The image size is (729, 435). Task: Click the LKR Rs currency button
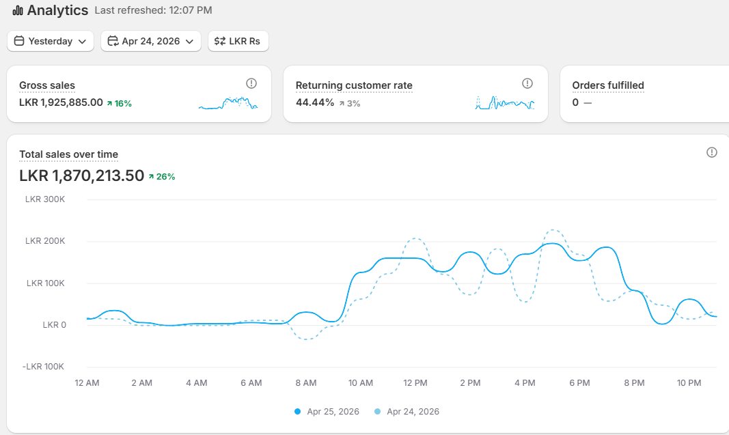[x=238, y=41]
